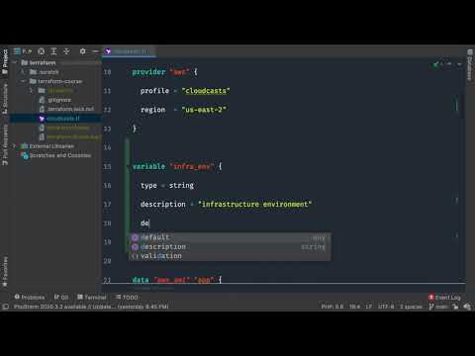This screenshot has height=356, width=475.
Task: Select the .gitignore file
Action: pyautogui.click(x=55, y=100)
